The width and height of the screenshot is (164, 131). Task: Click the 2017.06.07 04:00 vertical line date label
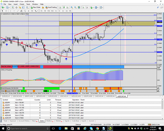coord(72,93)
